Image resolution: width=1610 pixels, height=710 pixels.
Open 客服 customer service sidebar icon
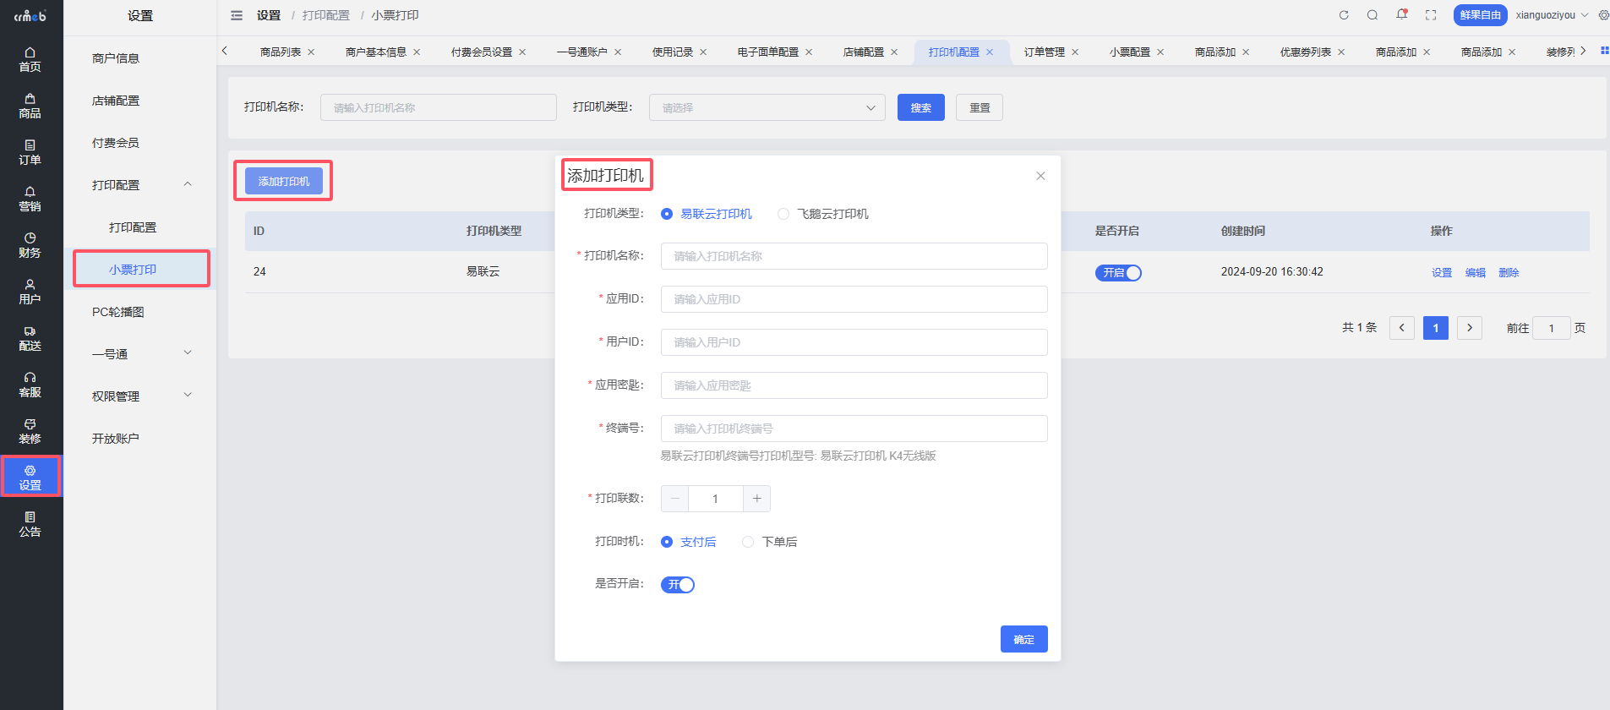tap(30, 385)
